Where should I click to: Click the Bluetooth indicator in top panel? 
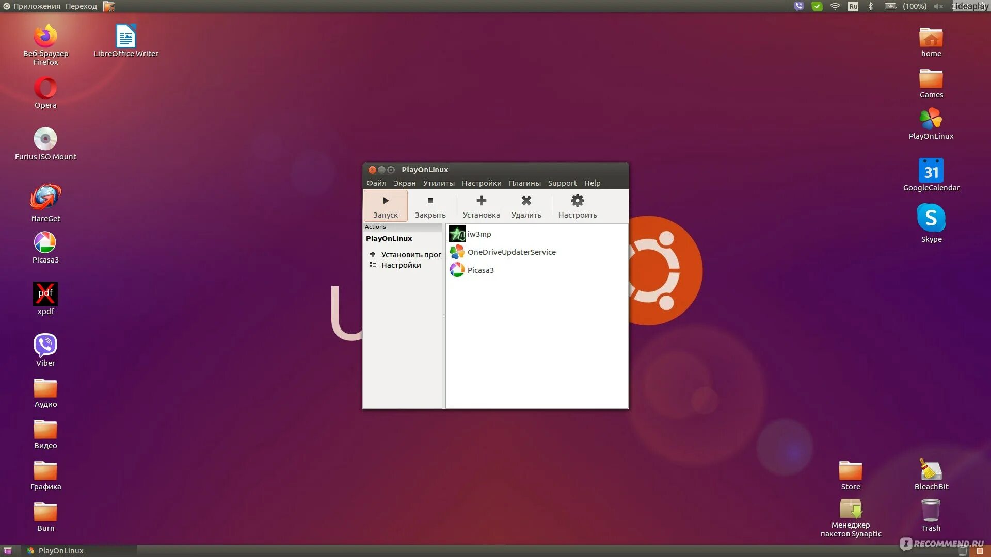(x=871, y=6)
